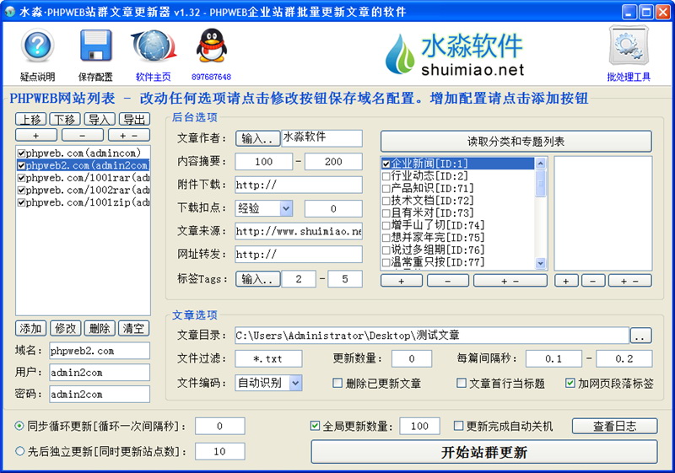Open the 批处理工具 gear icon
The height and width of the screenshot is (473, 675).
point(629,46)
